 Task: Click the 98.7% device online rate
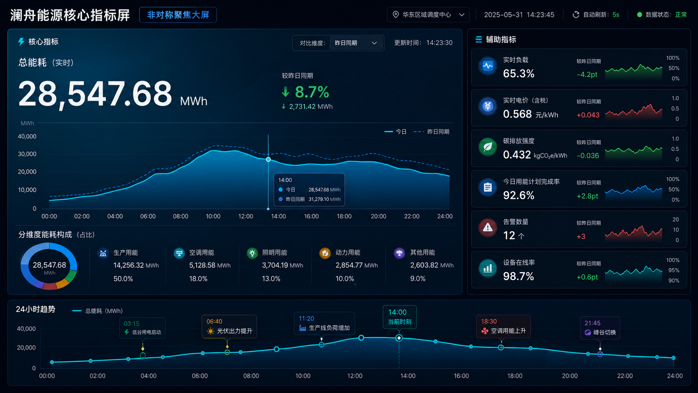(518, 276)
